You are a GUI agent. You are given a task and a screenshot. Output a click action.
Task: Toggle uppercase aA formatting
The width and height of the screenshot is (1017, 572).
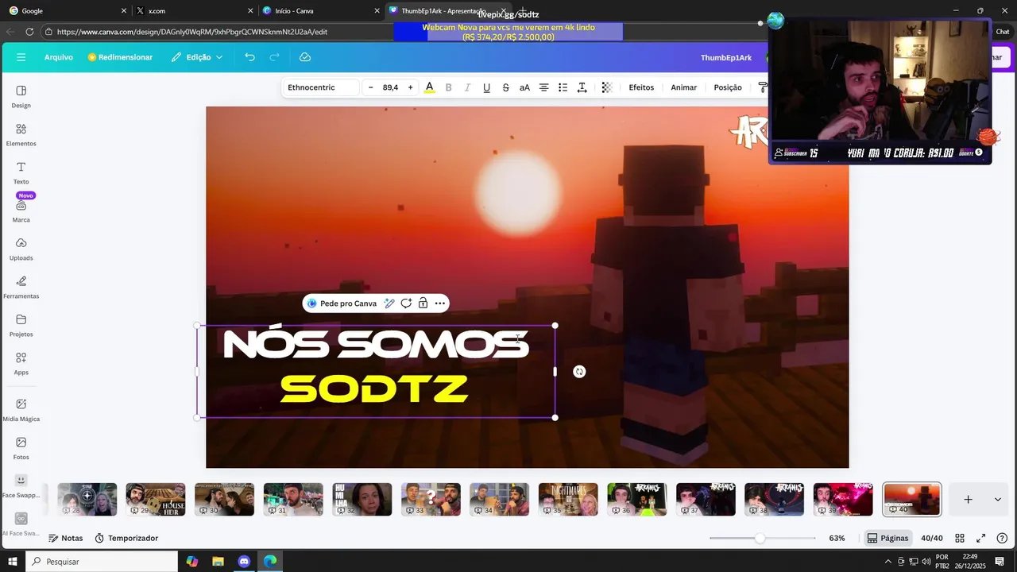tap(524, 87)
